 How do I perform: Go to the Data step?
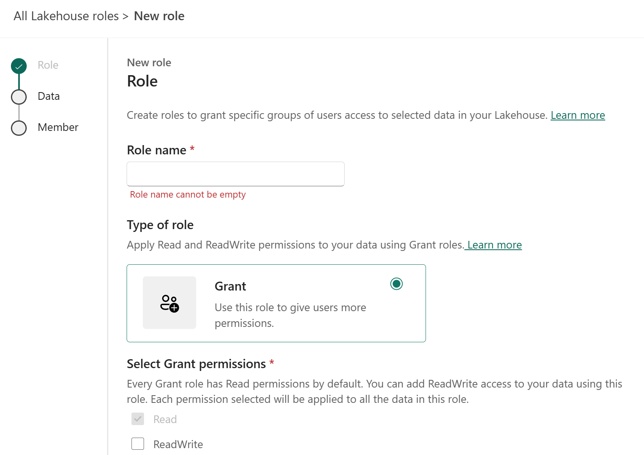click(x=49, y=96)
